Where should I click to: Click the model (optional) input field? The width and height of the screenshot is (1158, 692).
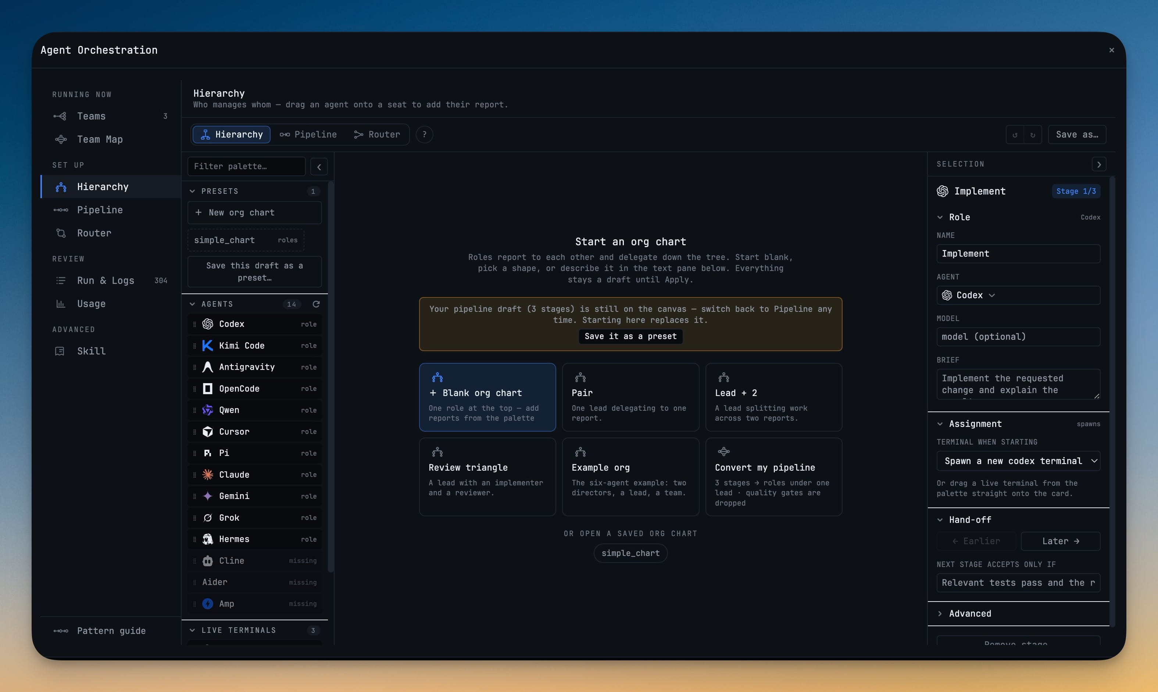point(1018,337)
